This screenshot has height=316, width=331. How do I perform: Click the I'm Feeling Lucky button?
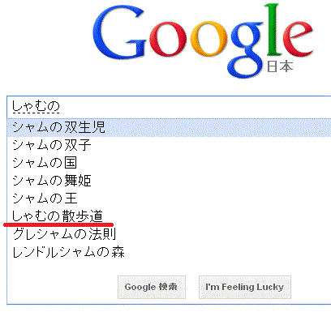pyautogui.click(x=245, y=287)
